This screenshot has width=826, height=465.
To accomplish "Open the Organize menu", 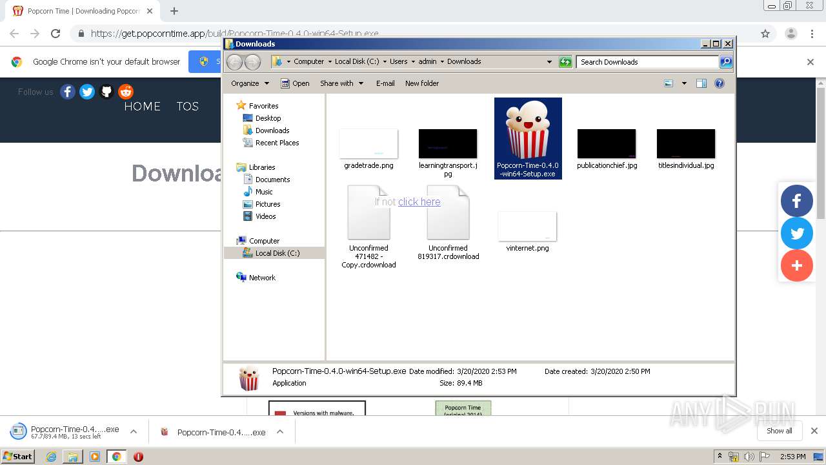I will (x=249, y=83).
